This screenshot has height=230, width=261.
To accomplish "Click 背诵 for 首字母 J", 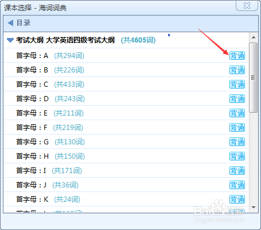I will (237, 185).
